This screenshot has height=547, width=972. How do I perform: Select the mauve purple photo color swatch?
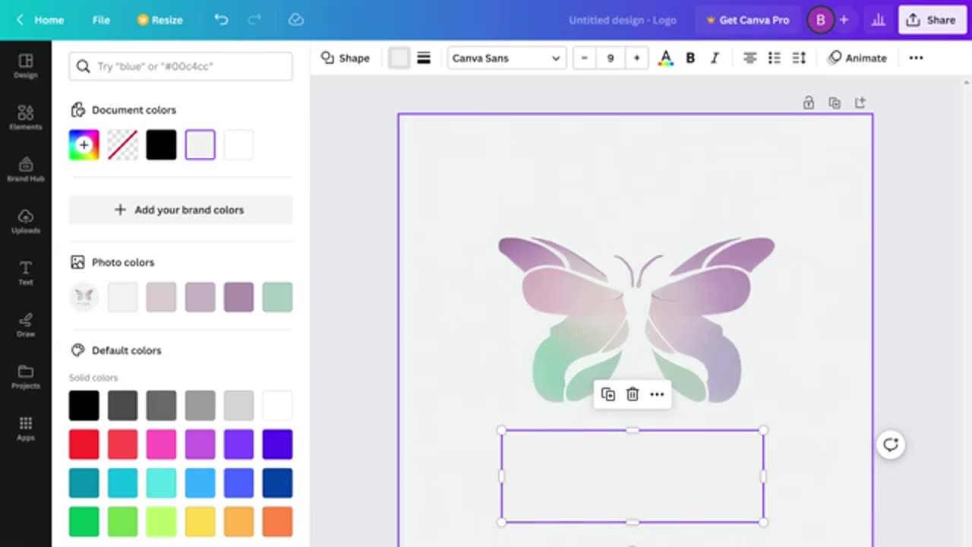pos(238,297)
